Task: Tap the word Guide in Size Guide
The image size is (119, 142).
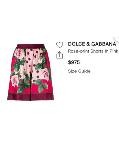Action: 84,71
